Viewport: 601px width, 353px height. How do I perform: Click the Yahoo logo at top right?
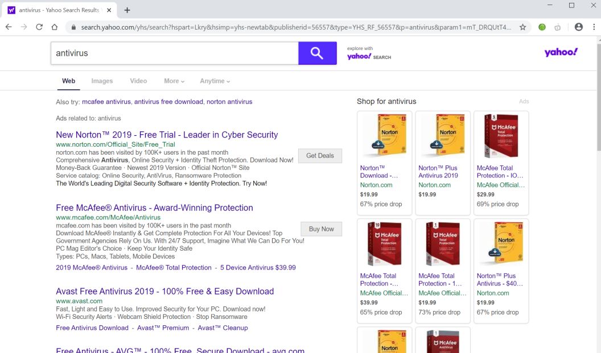pos(561,52)
